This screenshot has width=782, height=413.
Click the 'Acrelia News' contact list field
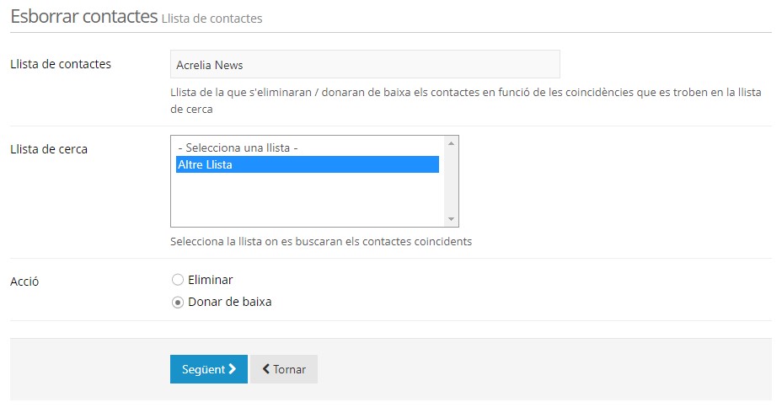365,64
